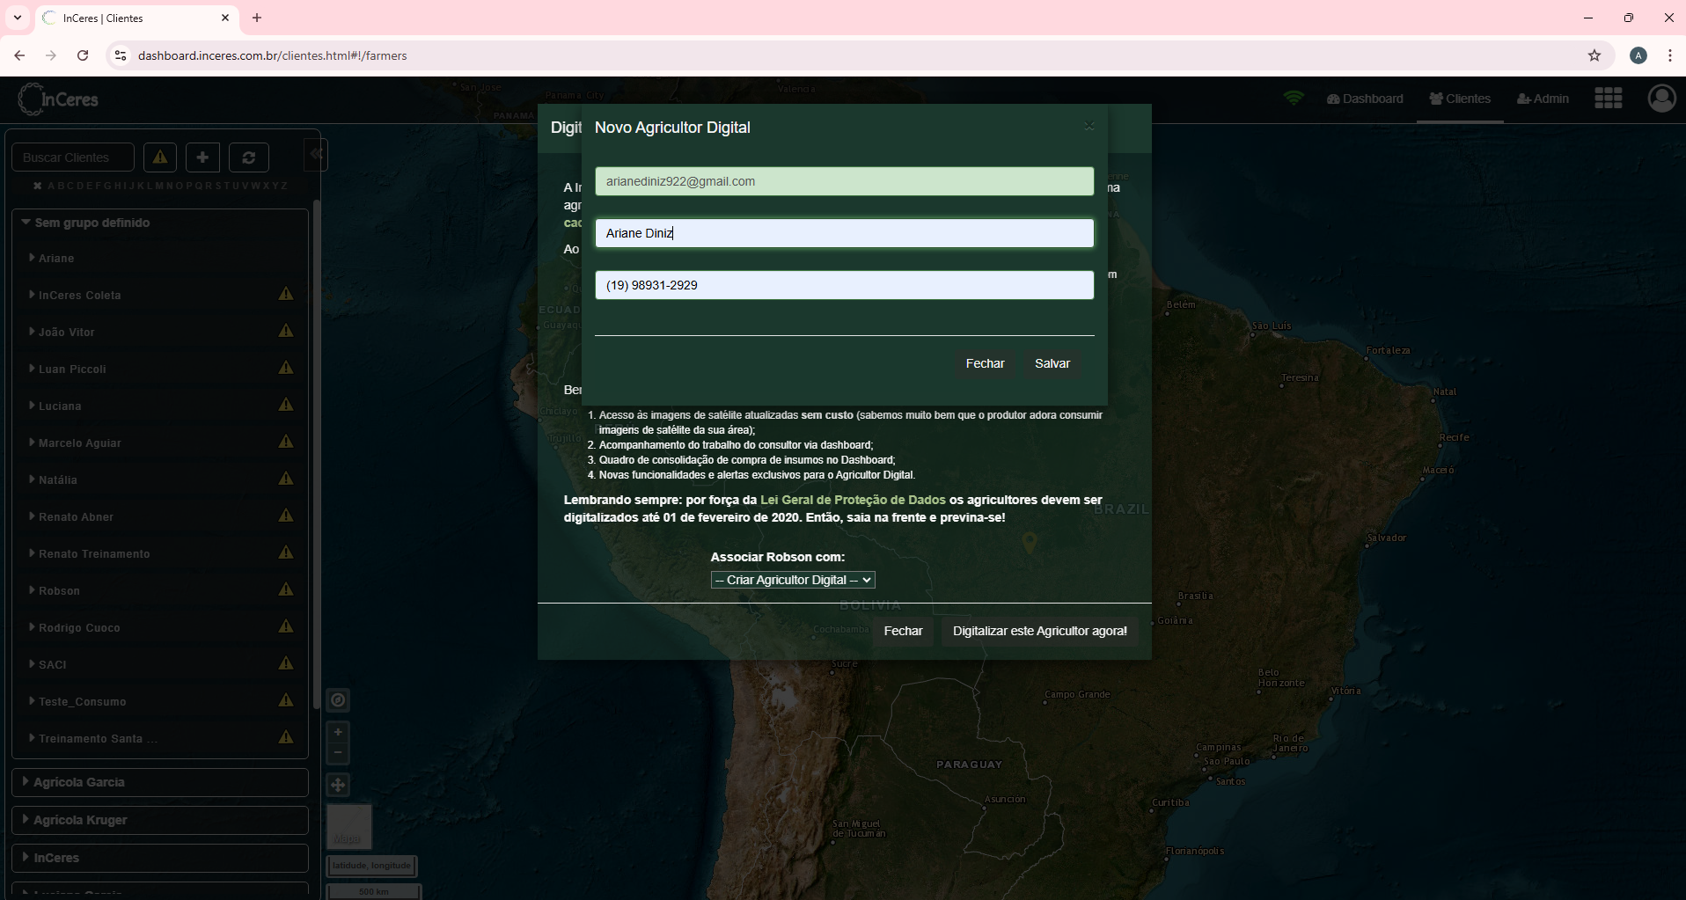Image resolution: width=1686 pixels, height=900 pixels.
Task: Click warning icon next to Renato Abner
Action: coord(286,516)
